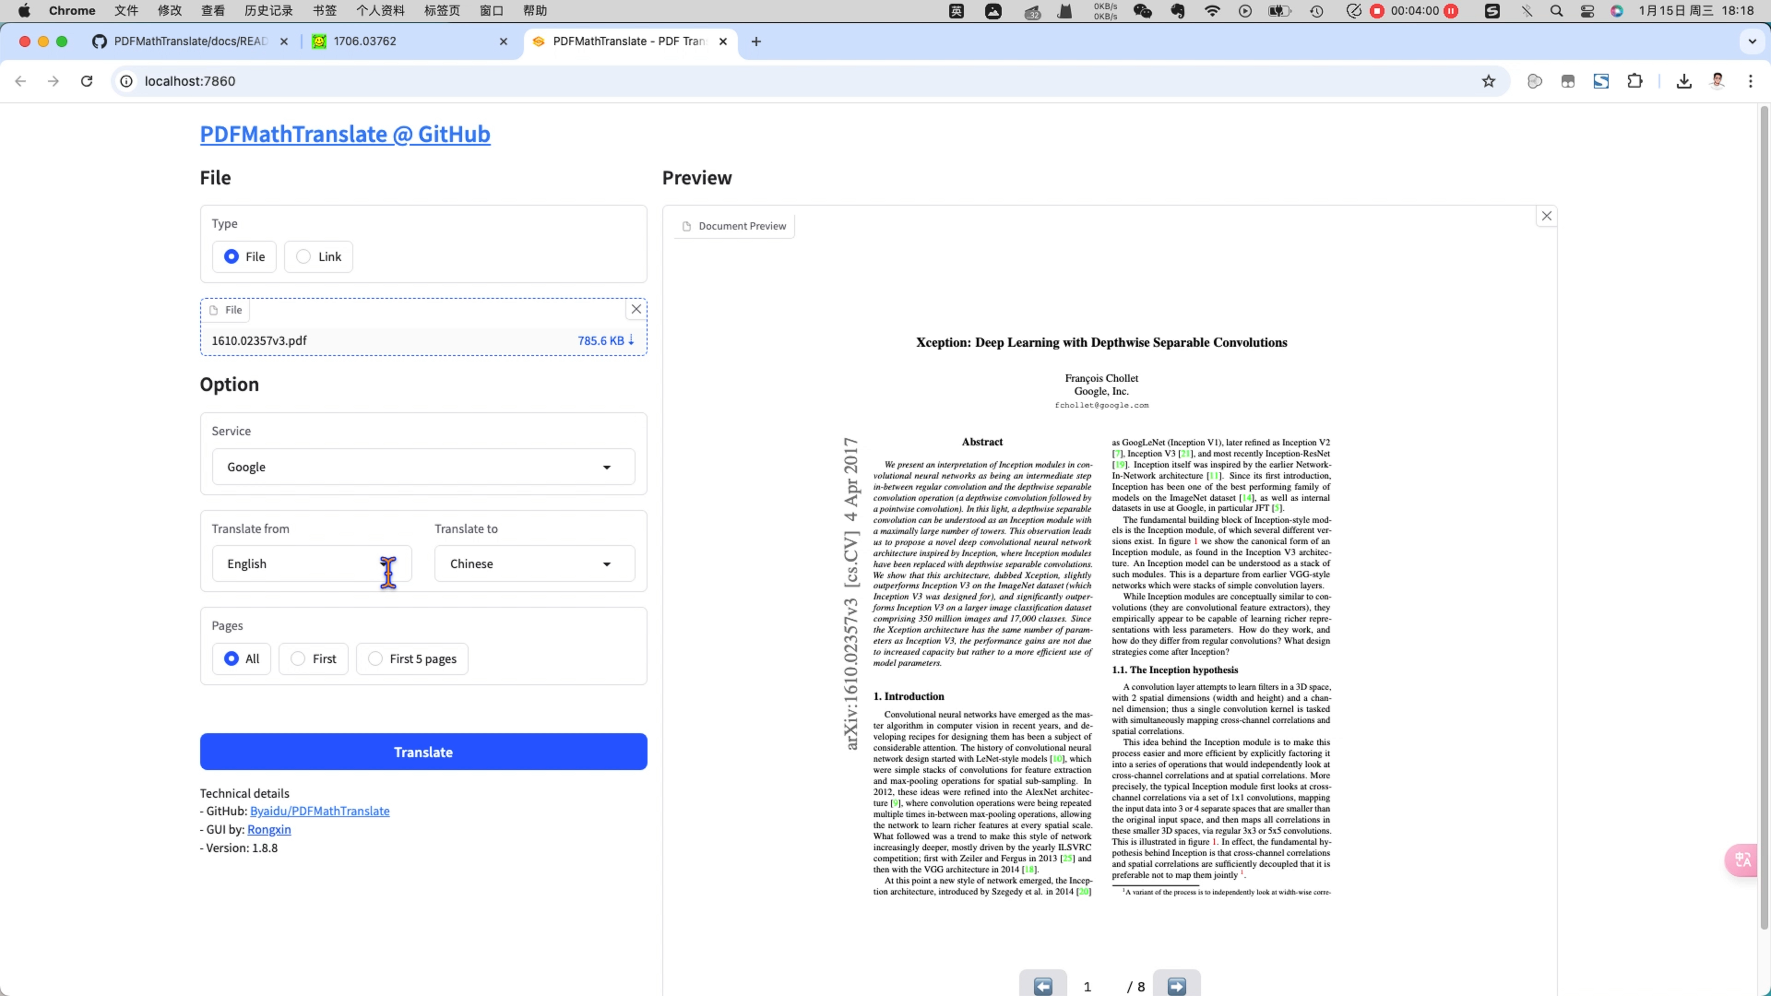Open Chrome extensions puzzle icon

pos(1635,81)
